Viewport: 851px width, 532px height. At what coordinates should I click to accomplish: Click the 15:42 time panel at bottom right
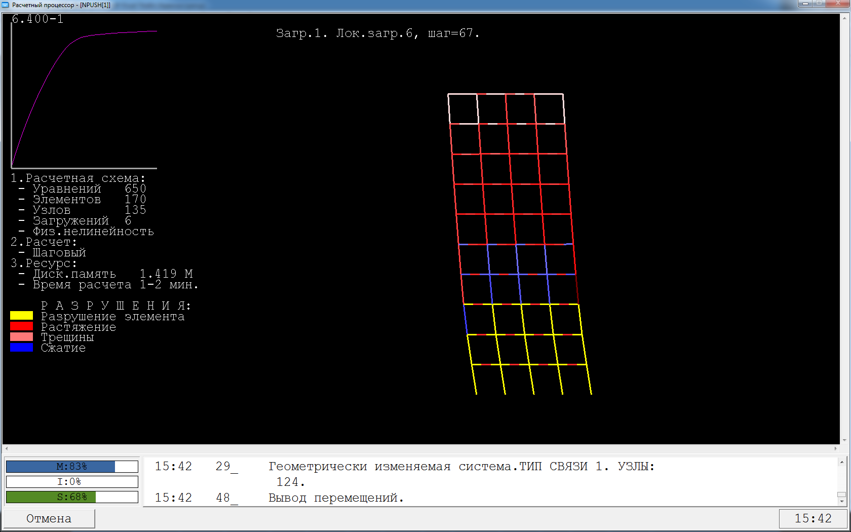(813, 518)
